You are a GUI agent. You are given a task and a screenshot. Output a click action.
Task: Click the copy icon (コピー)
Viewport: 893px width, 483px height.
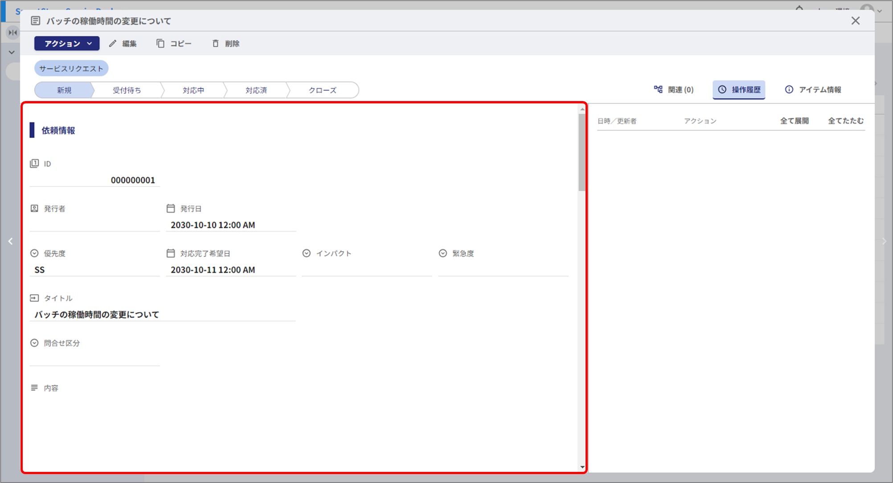click(160, 44)
